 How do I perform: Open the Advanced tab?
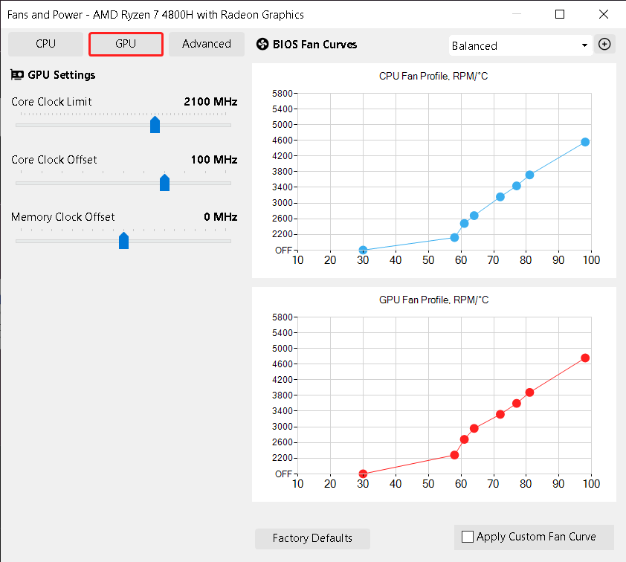[206, 44]
